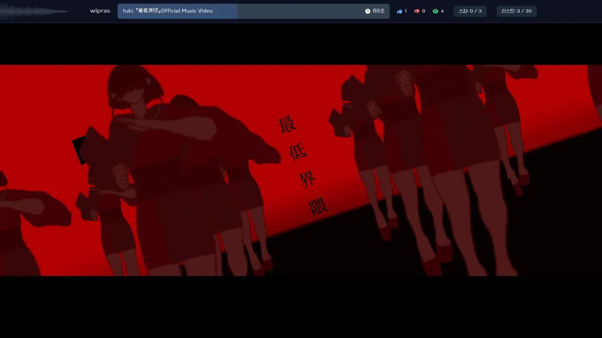Click the audio waveform visualizer
The width and height of the screenshot is (602, 338).
(x=35, y=11)
